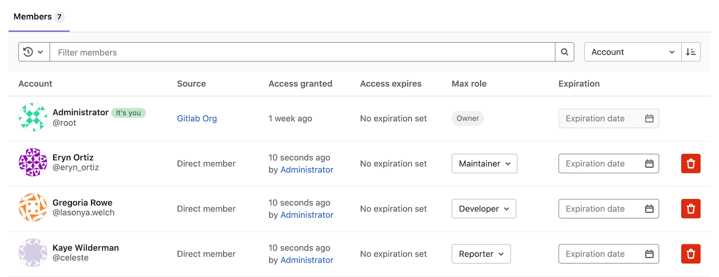
Task: Click Gregoria Rowe's orange avatar
Action: (x=33, y=208)
